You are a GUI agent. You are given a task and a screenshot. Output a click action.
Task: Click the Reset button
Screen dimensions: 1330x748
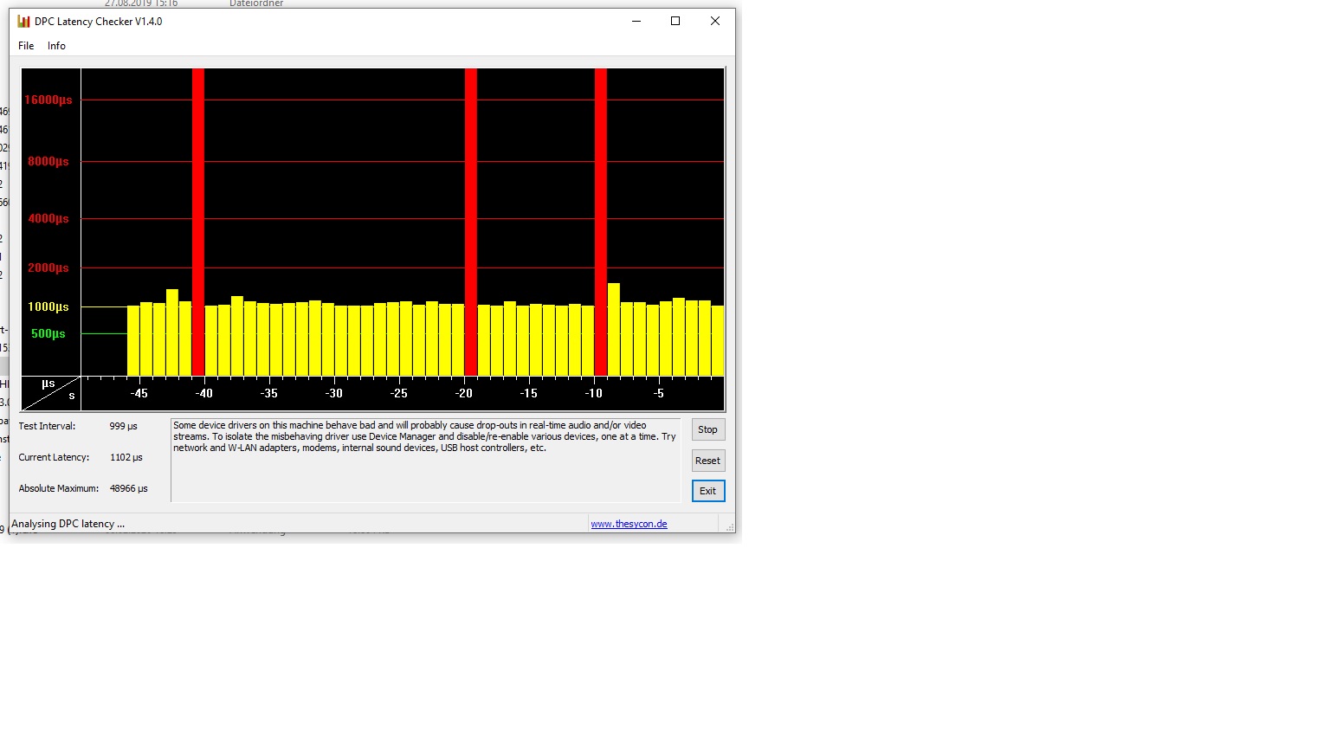[x=707, y=461]
